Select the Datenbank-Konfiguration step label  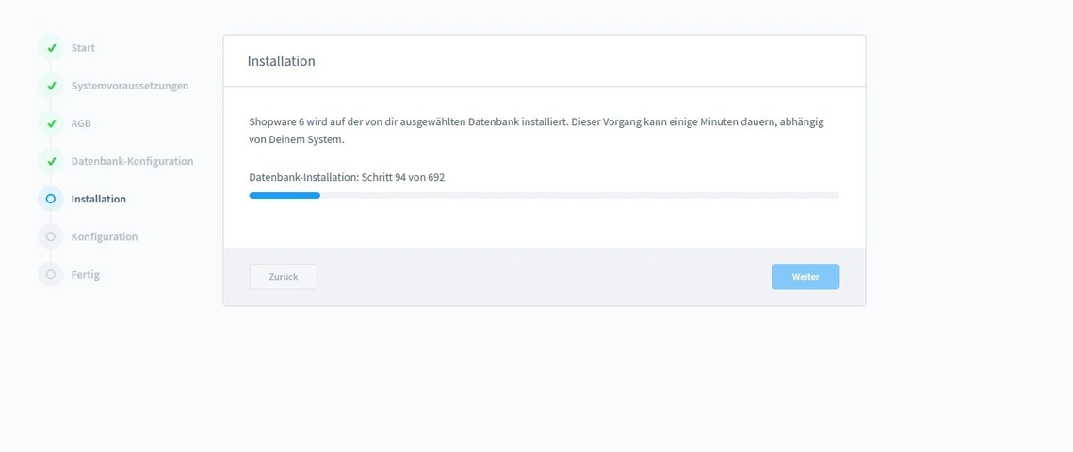pos(132,161)
